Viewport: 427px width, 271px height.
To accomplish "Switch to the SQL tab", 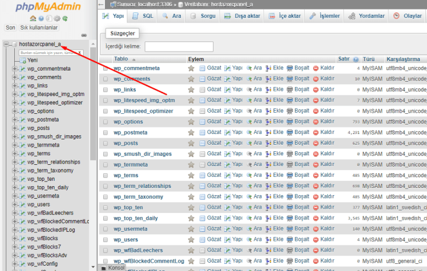I will (x=142, y=16).
